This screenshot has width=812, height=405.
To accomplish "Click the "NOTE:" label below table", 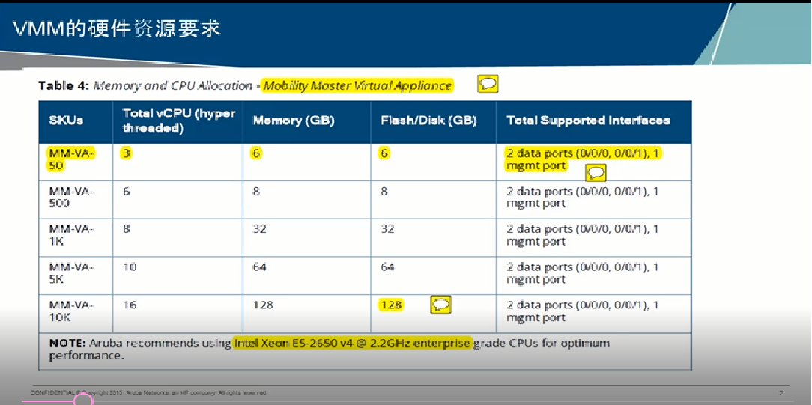I will (x=67, y=344).
